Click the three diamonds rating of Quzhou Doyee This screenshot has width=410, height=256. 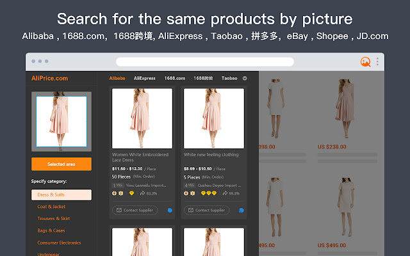209,193
